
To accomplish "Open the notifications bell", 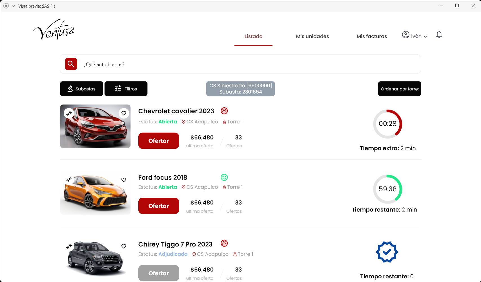I will (439, 35).
